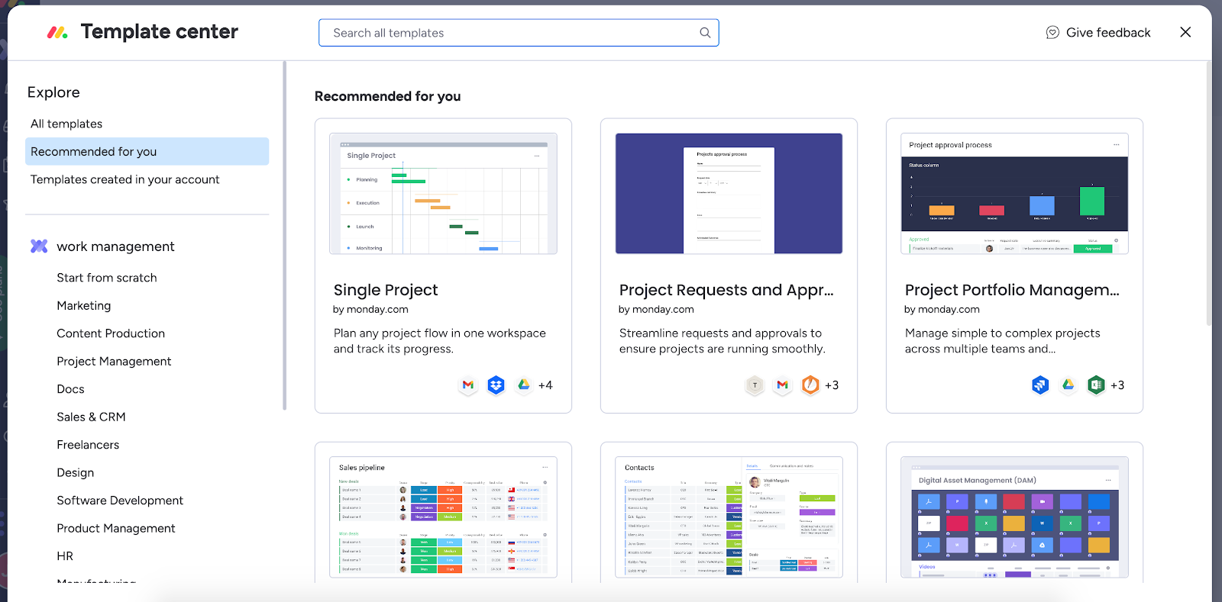
Task: Open the work management category
Action: tap(115, 246)
